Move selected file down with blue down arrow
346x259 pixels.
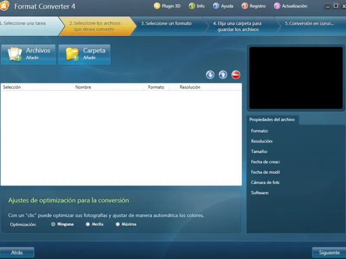click(x=210, y=75)
